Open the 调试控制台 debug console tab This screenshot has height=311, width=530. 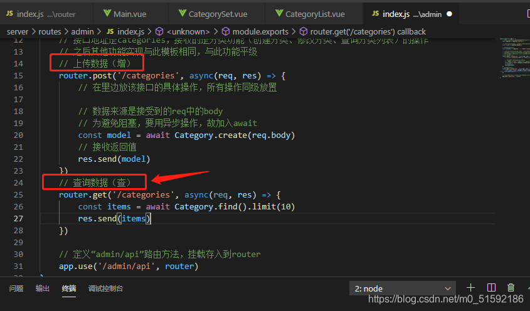point(105,288)
